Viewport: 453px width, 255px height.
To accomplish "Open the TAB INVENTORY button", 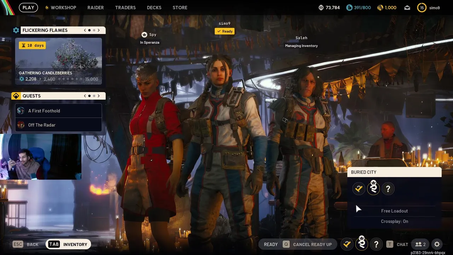I will point(69,244).
